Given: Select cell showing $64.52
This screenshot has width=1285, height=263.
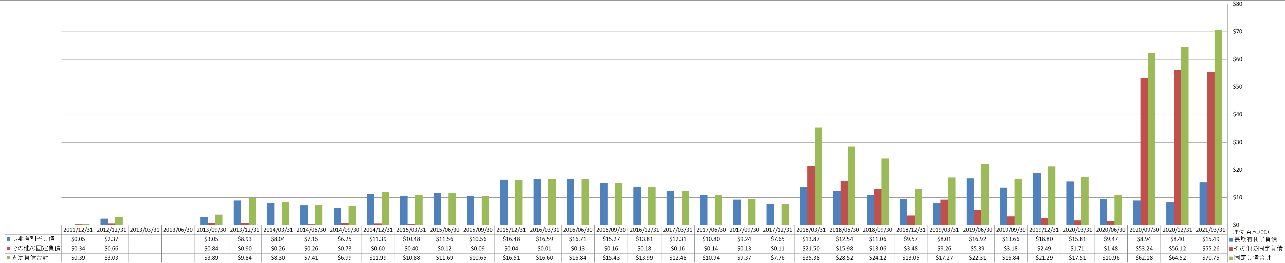Looking at the screenshot, I should coord(1178,258).
